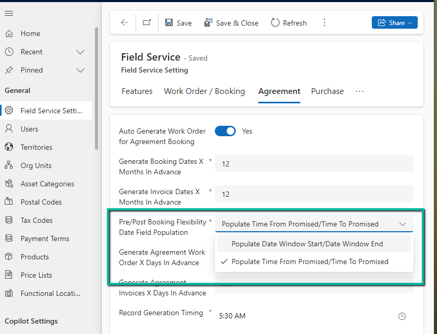Click the Save & Close button

[231, 22]
